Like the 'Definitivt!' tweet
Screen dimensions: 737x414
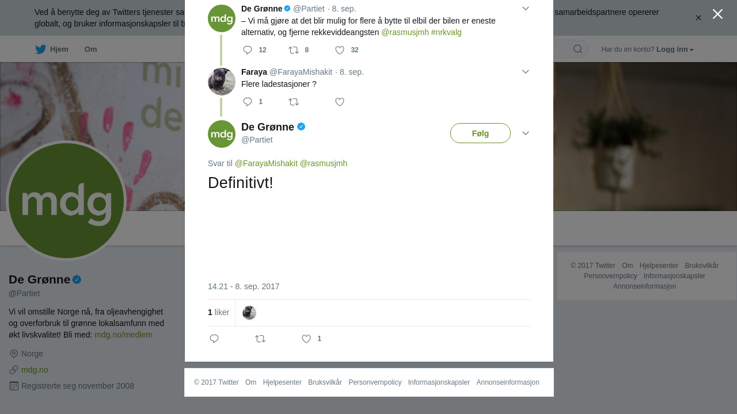pyautogui.click(x=306, y=339)
